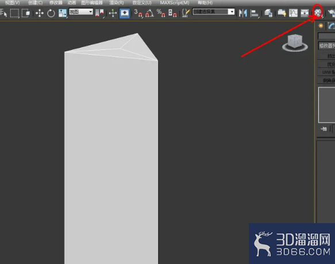Click the Mirror tool icon
335x264 pixels.
point(243,13)
